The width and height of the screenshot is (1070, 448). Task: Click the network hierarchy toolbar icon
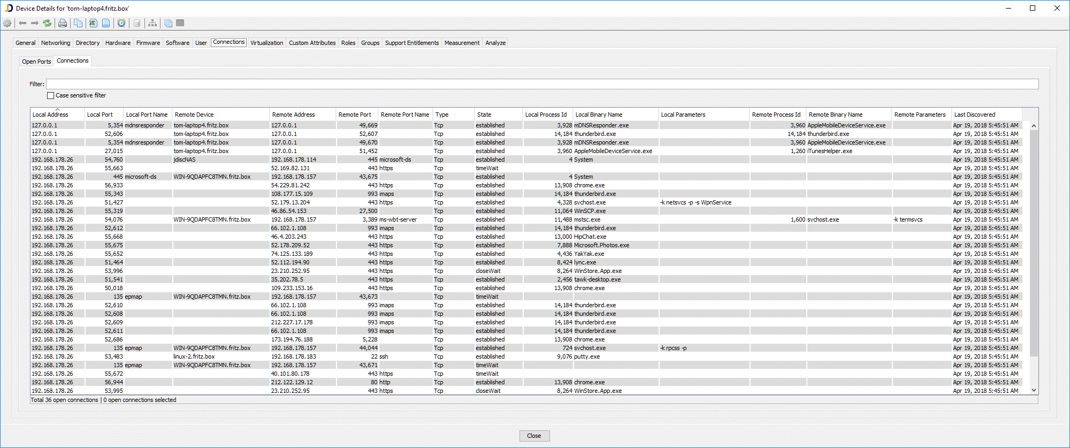(x=152, y=23)
